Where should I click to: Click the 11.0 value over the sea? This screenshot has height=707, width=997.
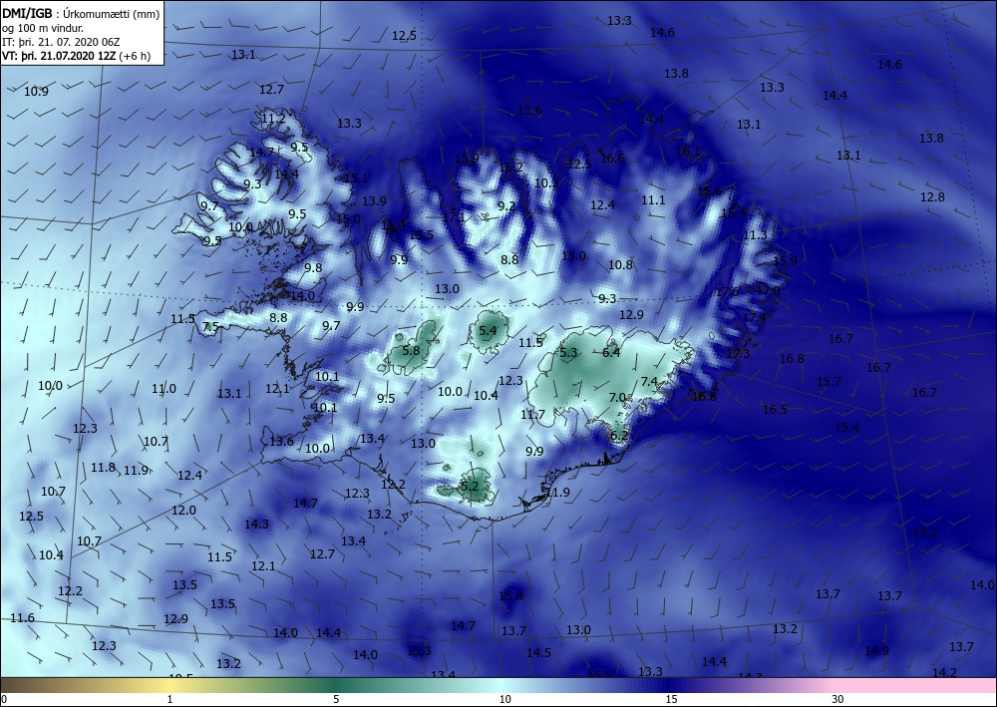click(164, 389)
